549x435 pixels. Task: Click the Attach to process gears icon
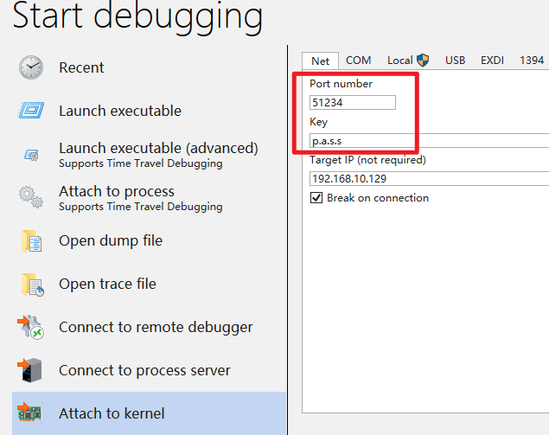[x=31, y=197]
